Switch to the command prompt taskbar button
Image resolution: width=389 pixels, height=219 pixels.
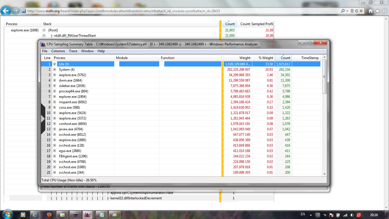75,215
